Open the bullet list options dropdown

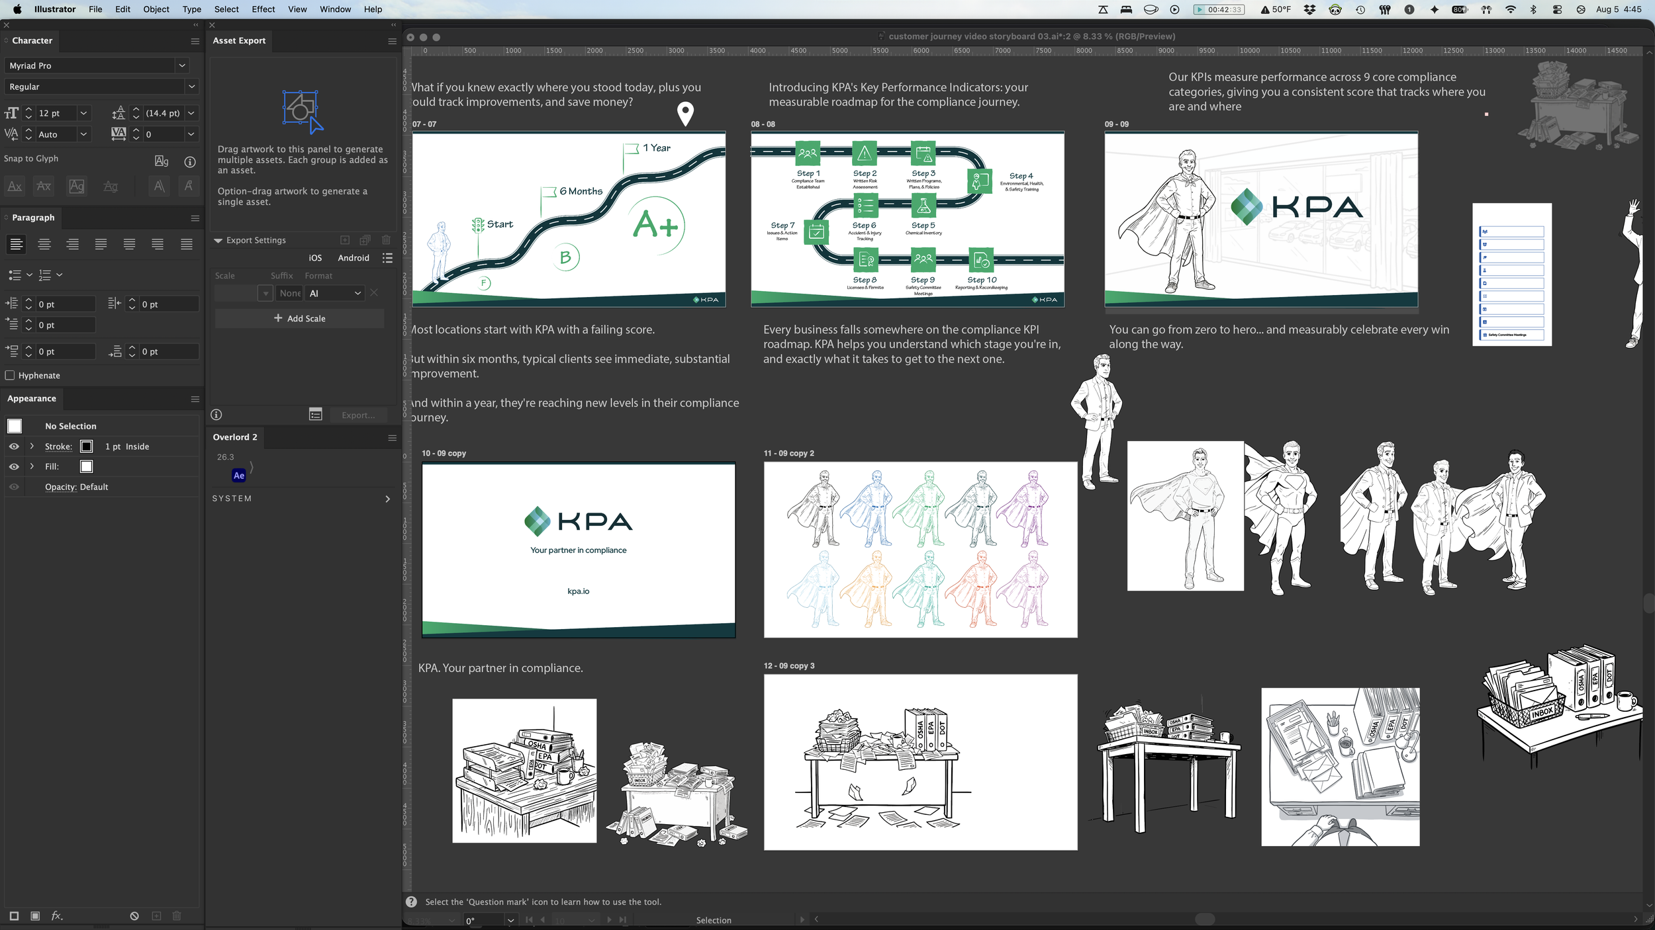click(29, 275)
